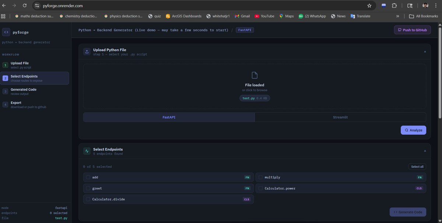Click the Analyze button
Viewport: 442px width, 223px height.
pyautogui.click(x=413, y=130)
